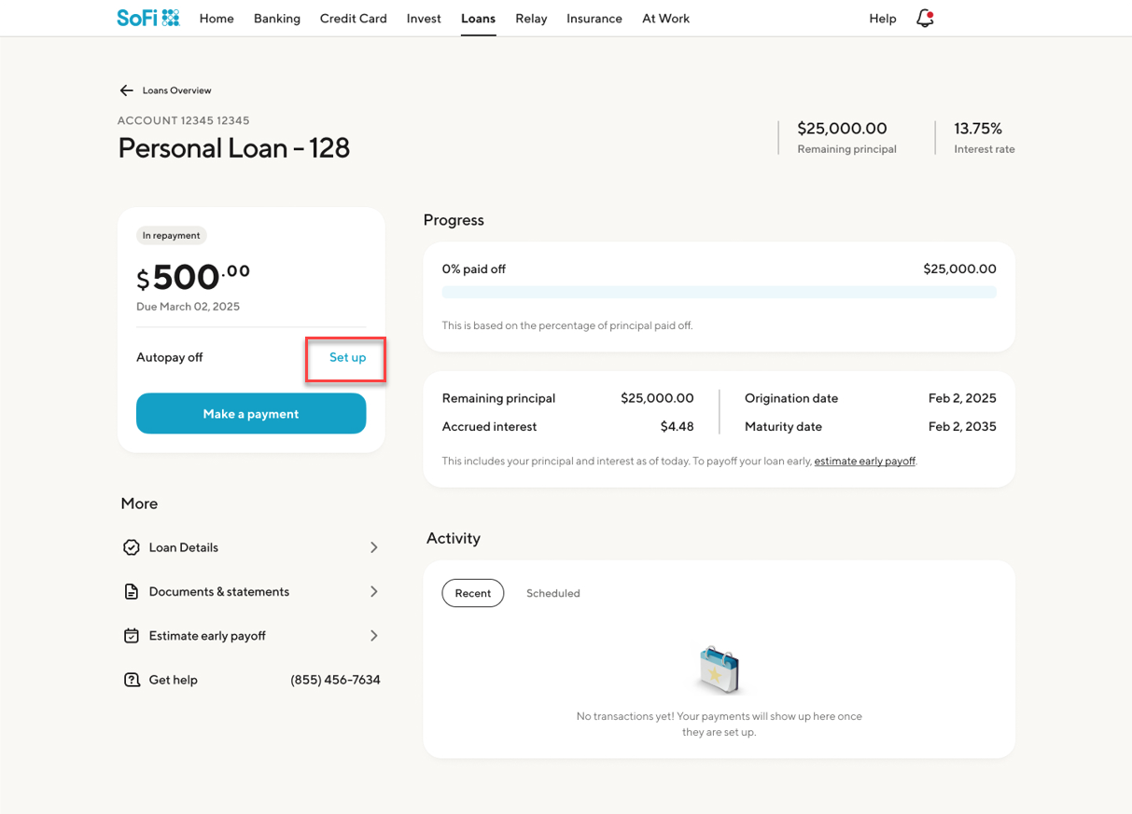Open the Relay menu
Viewport: 1132px width, 814px height.
pyautogui.click(x=531, y=19)
